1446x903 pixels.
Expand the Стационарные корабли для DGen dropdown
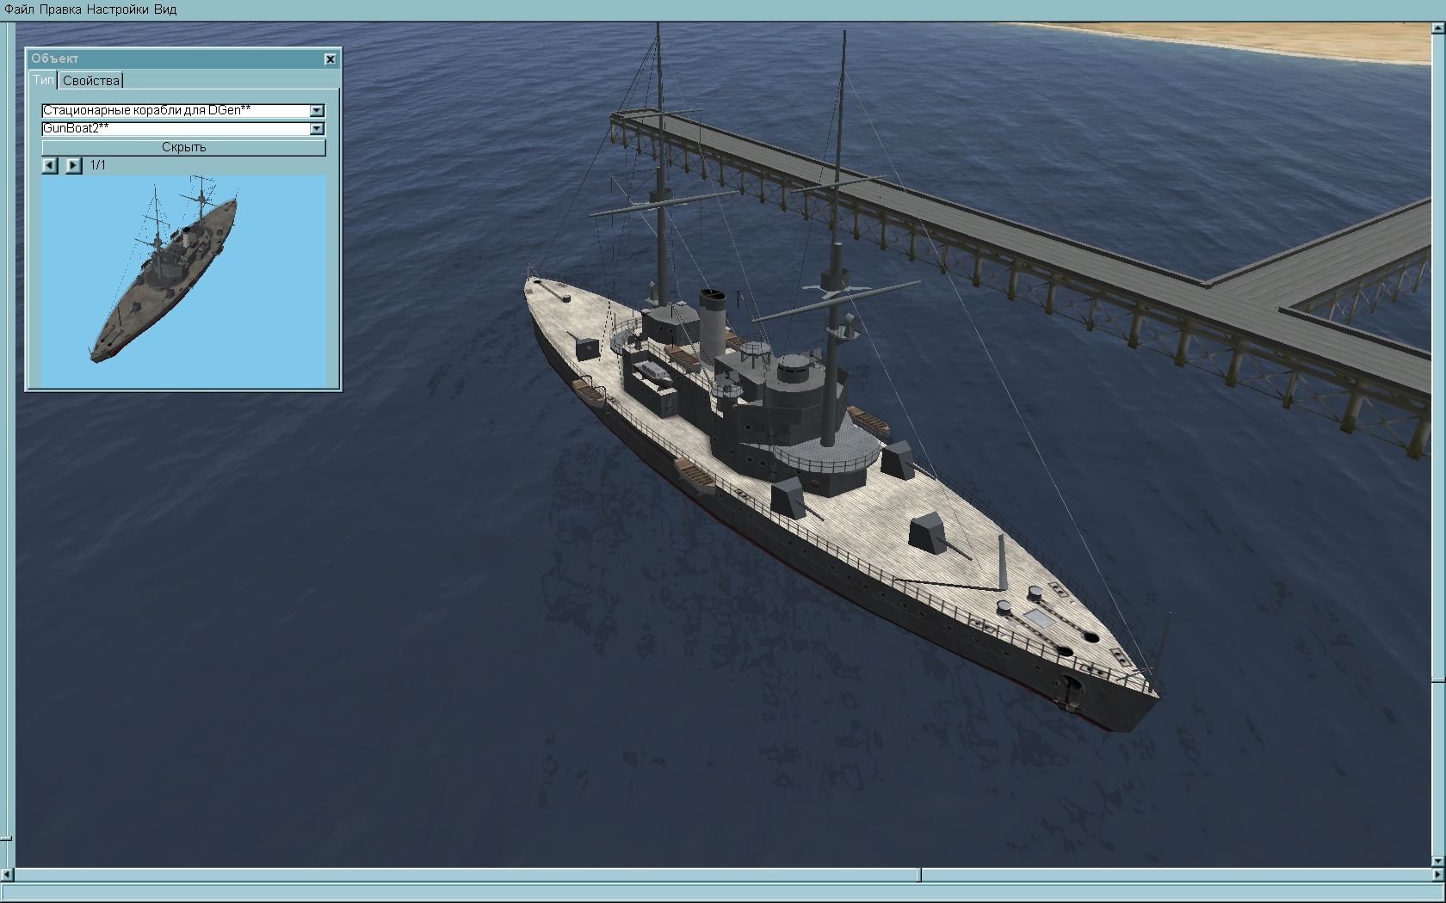317,110
